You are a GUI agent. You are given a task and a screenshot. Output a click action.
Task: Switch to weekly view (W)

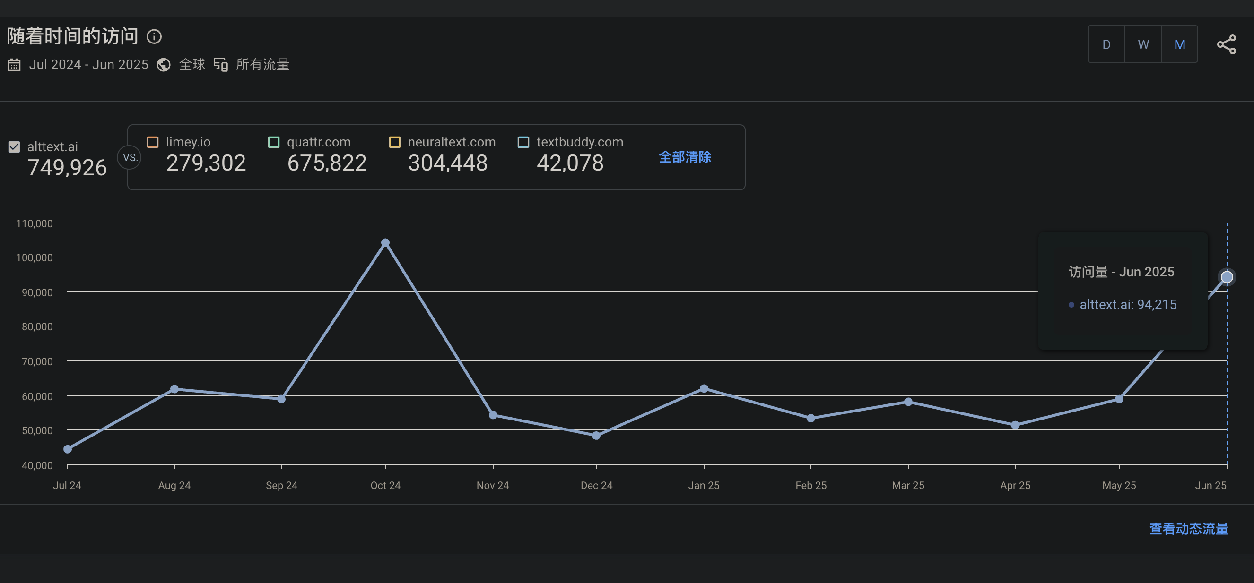pos(1143,45)
